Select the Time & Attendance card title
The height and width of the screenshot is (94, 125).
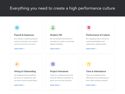click(96, 71)
